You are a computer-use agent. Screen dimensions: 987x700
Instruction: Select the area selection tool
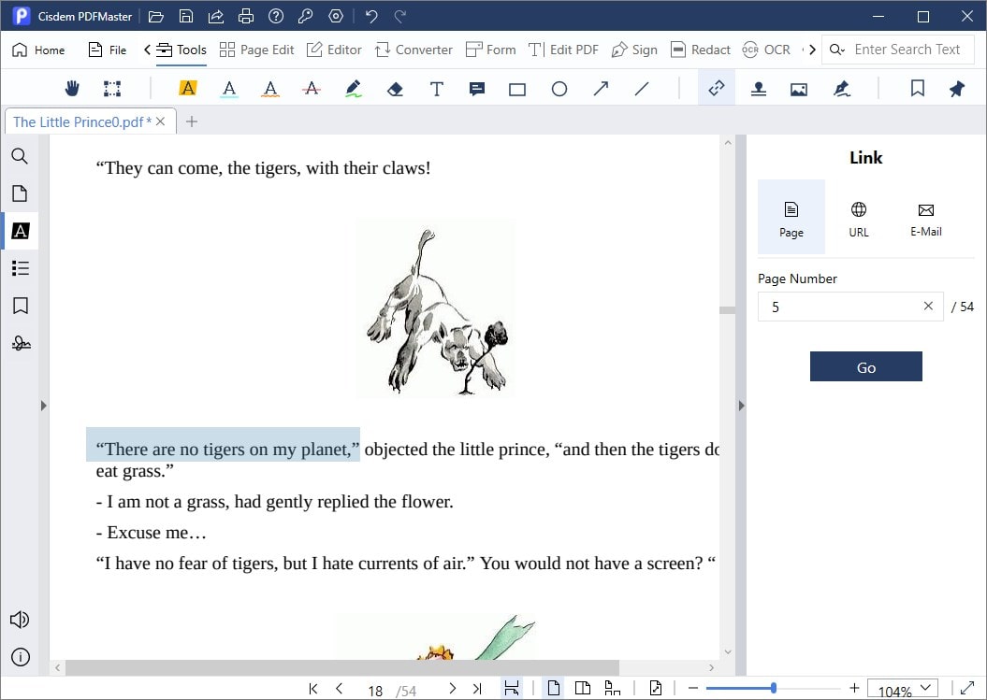tap(112, 89)
